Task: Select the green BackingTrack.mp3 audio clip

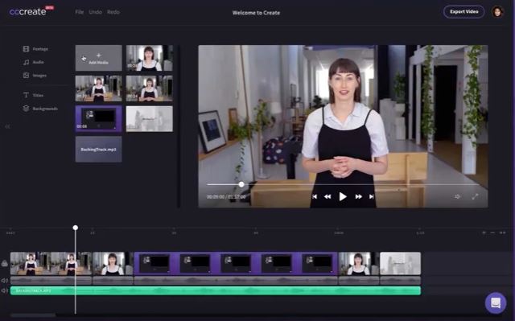Action: (x=216, y=290)
